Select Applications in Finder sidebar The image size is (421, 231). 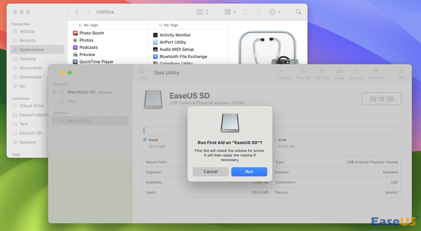32,50
